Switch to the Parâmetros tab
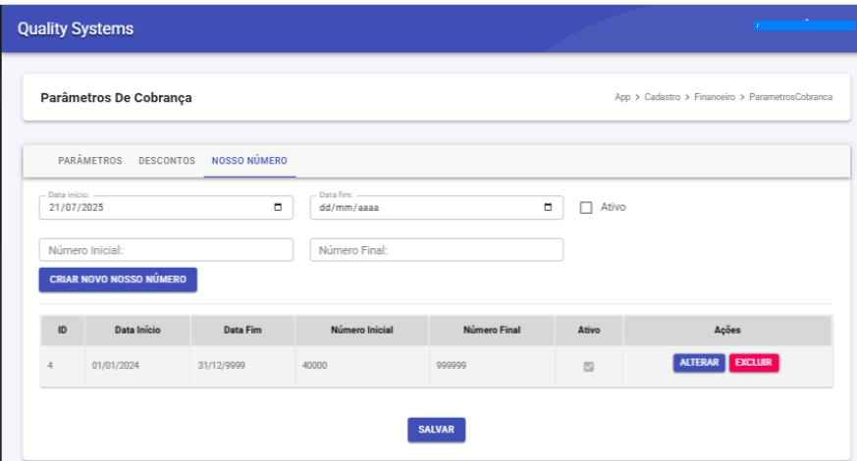This screenshot has height=461, width=857. coord(90,161)
